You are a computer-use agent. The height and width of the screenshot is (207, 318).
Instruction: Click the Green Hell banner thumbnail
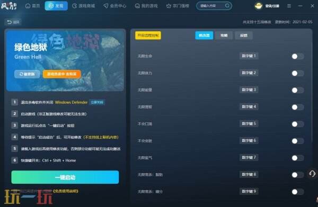click(65, 60)
